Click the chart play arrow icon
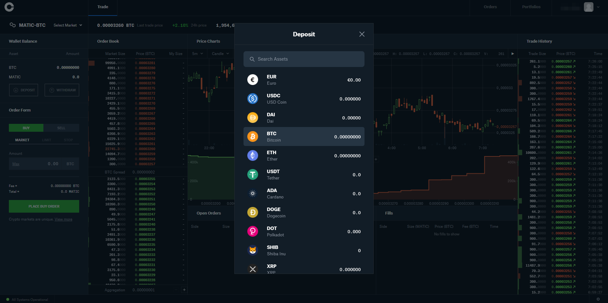The height and width of the screenshot is (303, 608). [x=513, y=54]
